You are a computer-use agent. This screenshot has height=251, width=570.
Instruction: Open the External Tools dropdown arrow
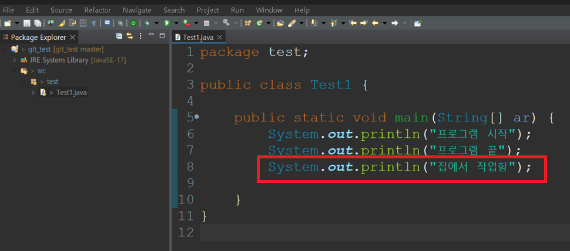pos(196,23)
